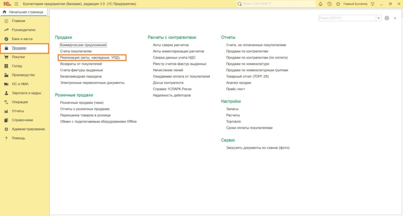Open the Банк и касса section
Screen dimensions: 403x216
click(22, 39)
